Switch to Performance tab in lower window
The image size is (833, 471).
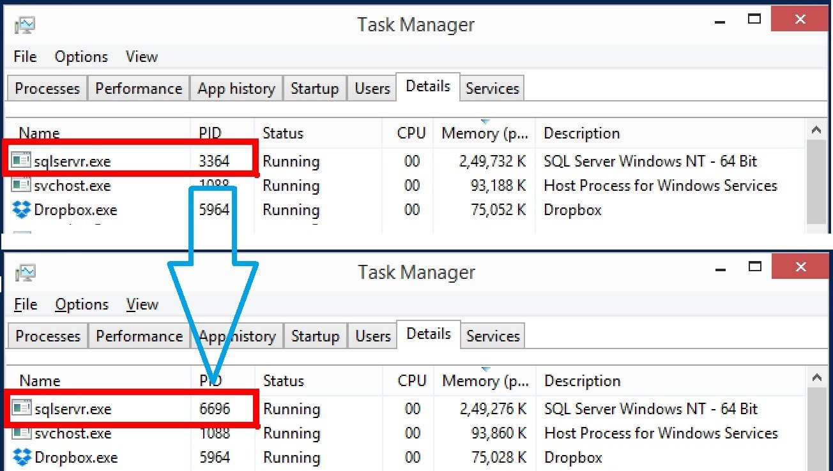pyautogui.click(x=139, y=336)
